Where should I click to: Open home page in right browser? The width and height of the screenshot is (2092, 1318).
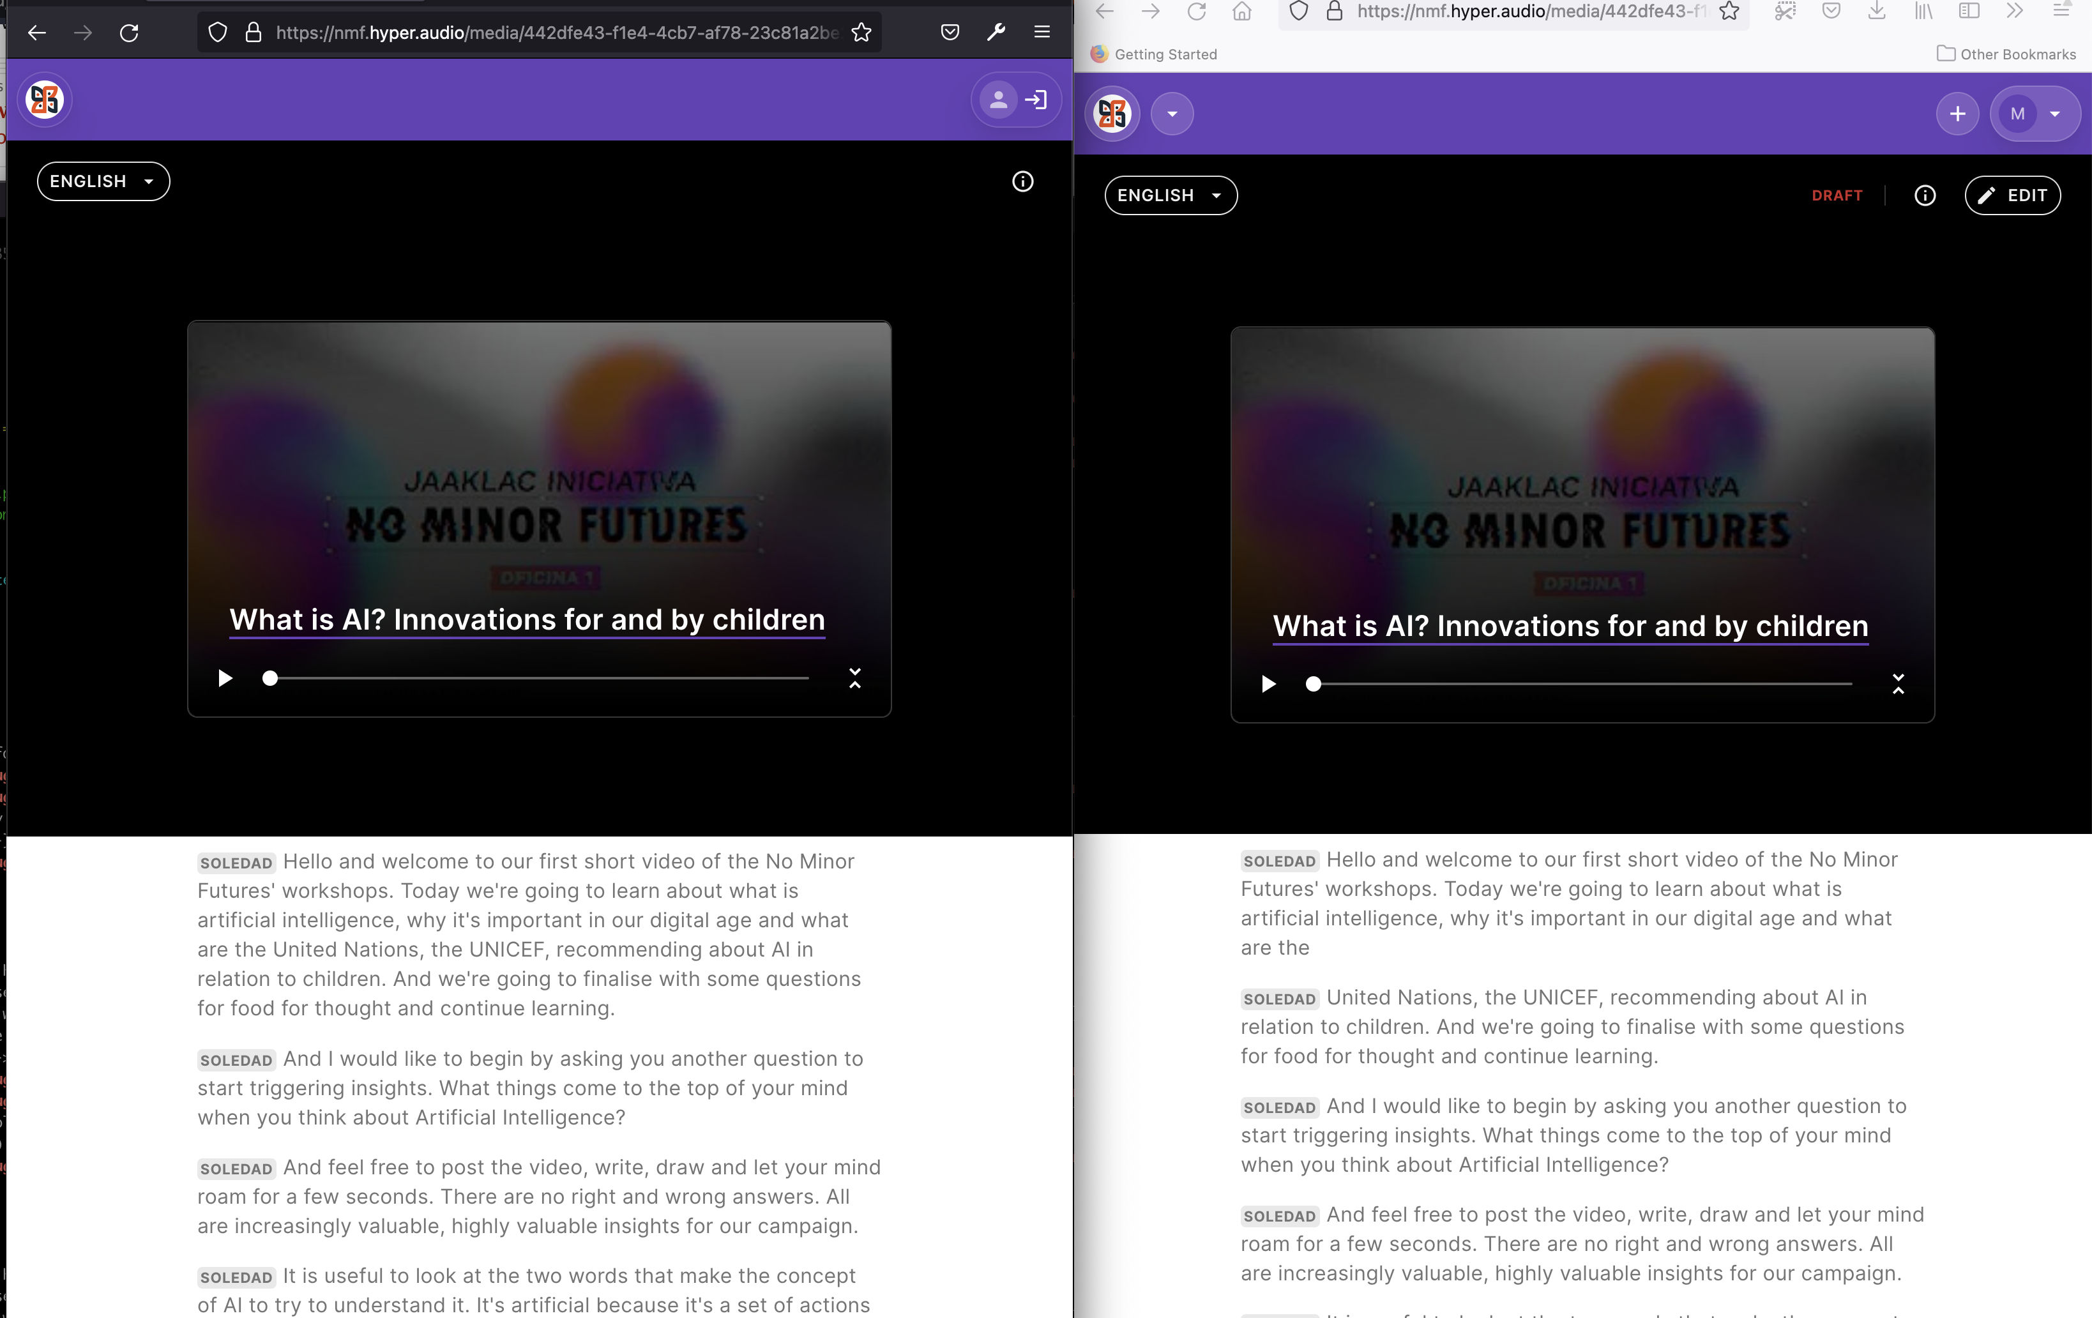coord(1242,11)
